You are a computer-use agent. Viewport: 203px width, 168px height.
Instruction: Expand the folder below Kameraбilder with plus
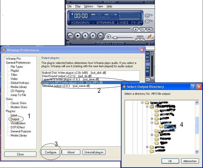tap(152, 135)
